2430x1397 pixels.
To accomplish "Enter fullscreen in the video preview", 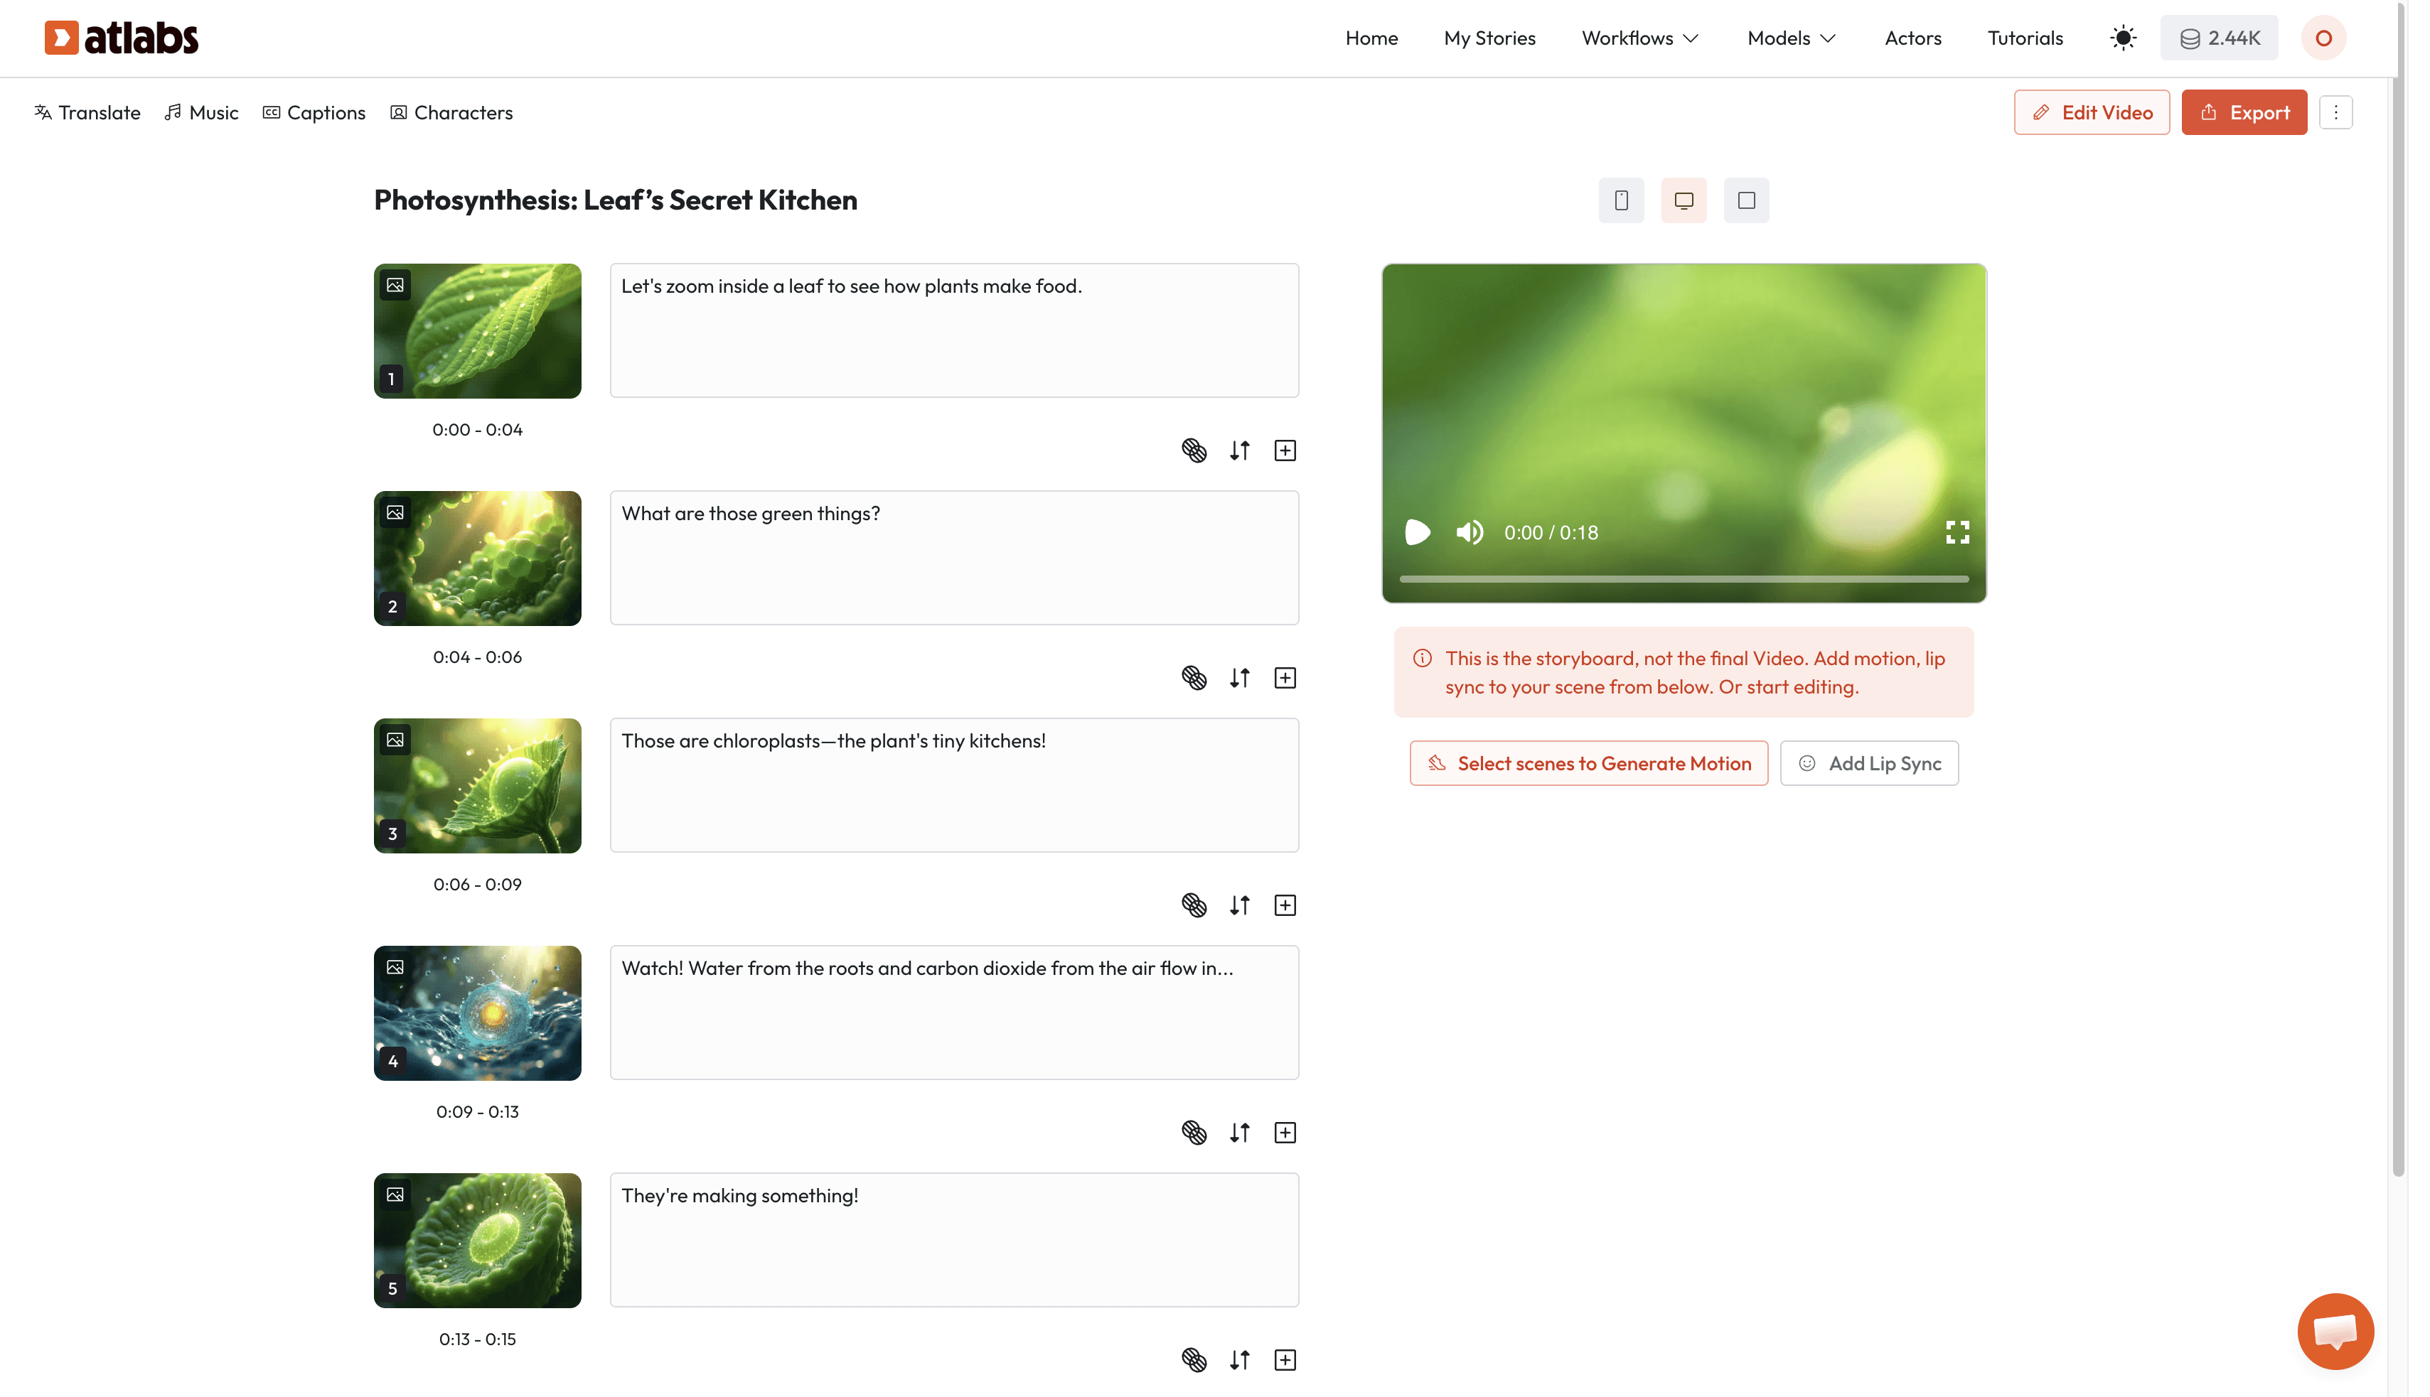I will click(1957, 532).
